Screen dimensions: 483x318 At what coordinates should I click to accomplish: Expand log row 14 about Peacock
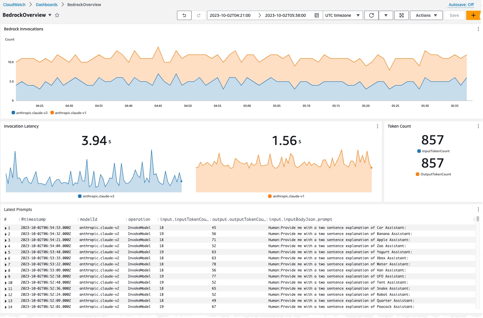point(6,307)
